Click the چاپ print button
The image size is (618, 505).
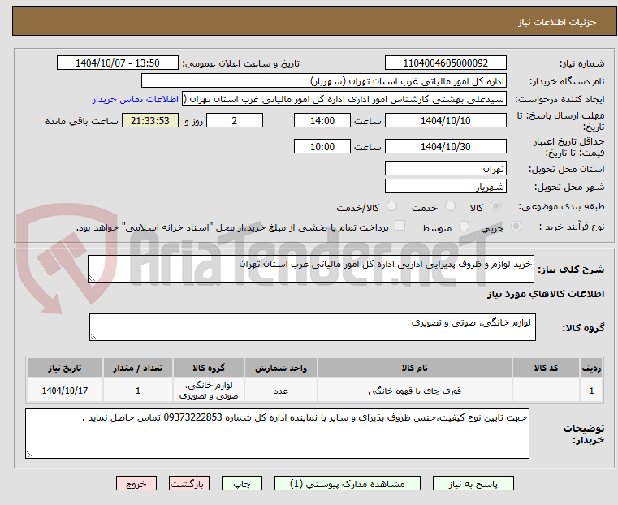tap(242, 483)
